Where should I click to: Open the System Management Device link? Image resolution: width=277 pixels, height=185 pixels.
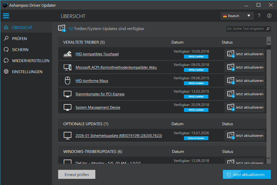click(98, 108)
